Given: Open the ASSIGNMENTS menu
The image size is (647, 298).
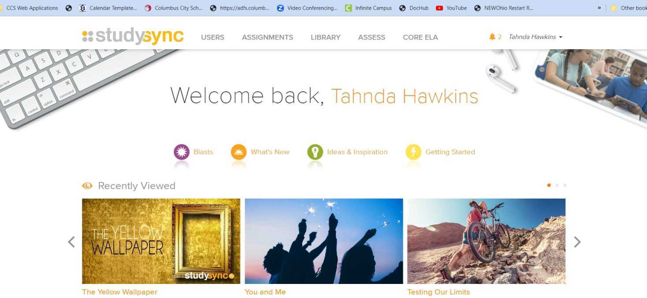Looking at the screenshot, I should (x=268, y=37).
